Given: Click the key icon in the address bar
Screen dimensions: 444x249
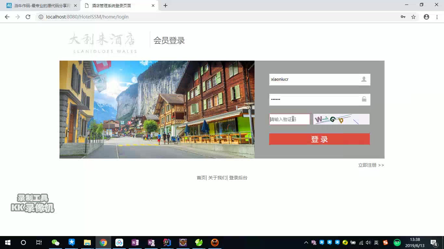Looking at the screenshot, I should (403, 17).
